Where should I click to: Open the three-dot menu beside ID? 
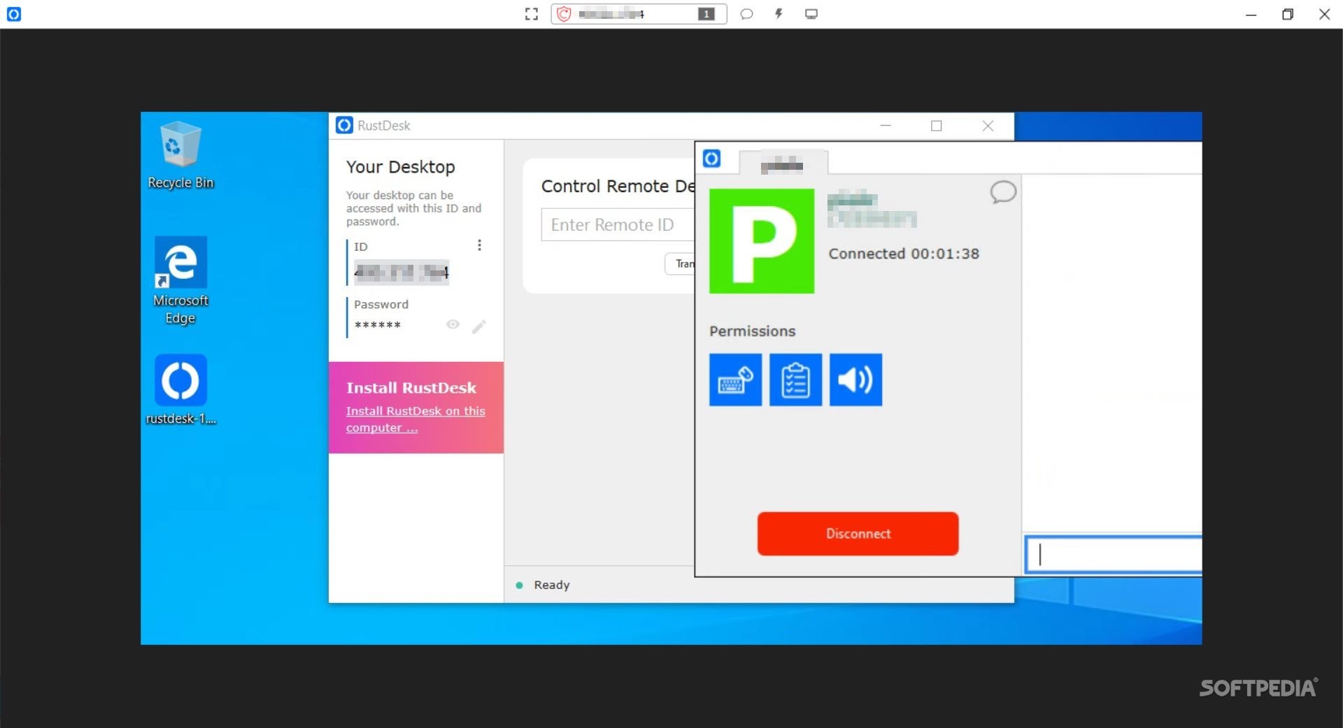[479, 245]
